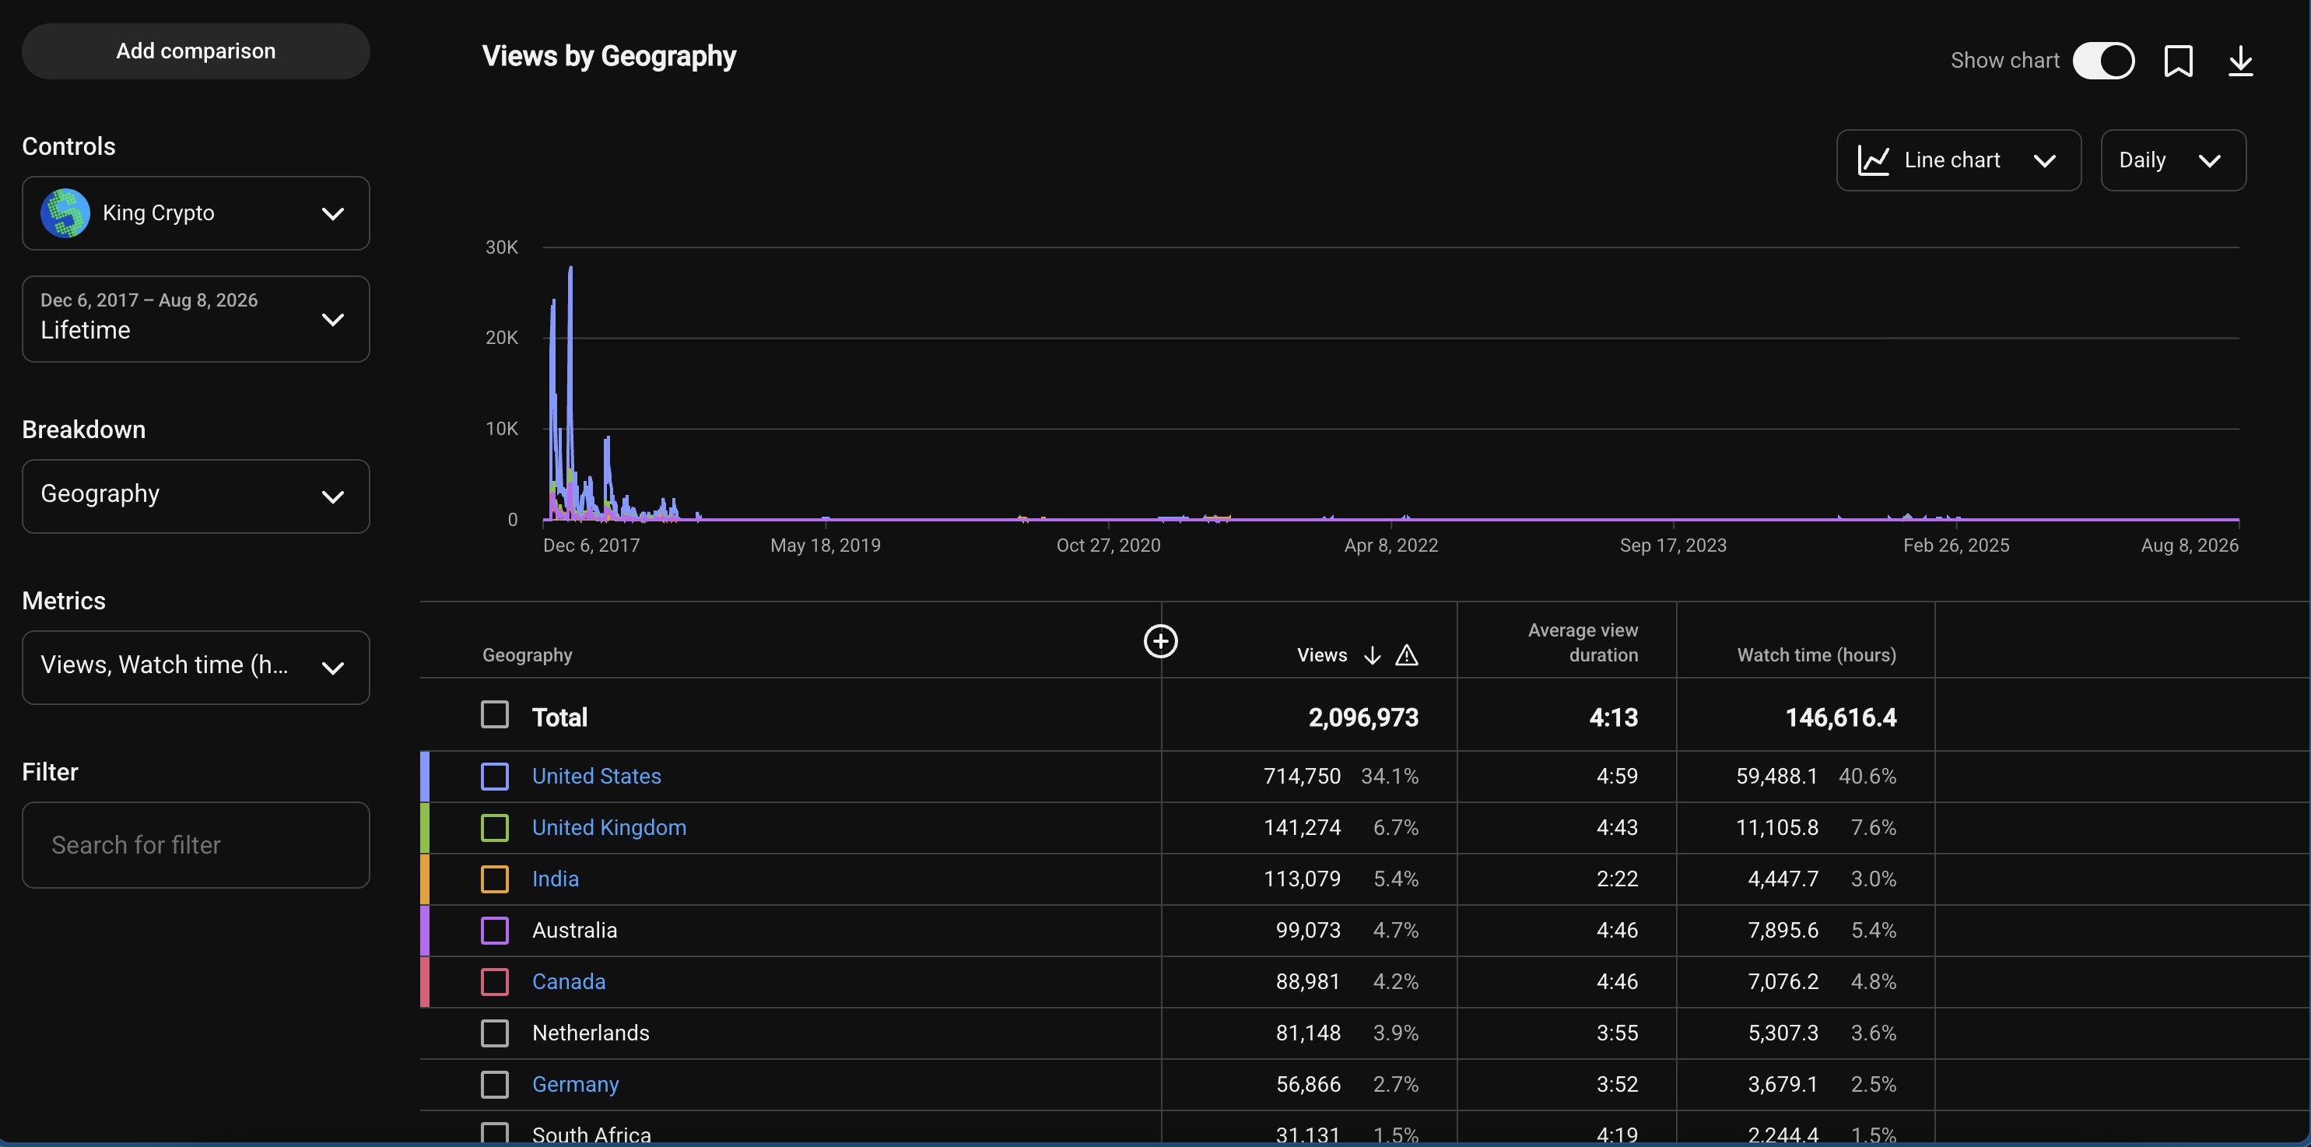Uncheck the United States checkbox
The height and width of the screenshot is (1147, 2311).
point(494,777)
